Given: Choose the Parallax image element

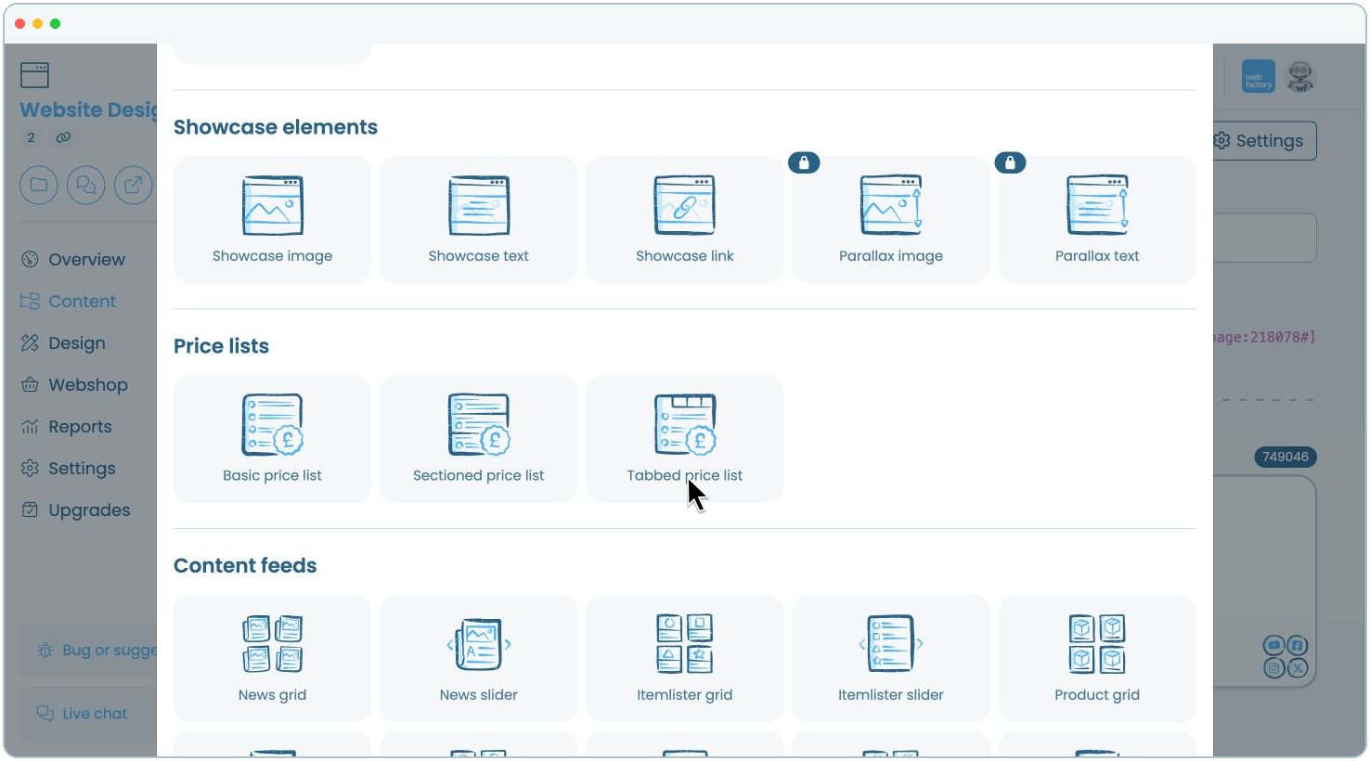Looking at the screenshot, I should coord(890,219).
